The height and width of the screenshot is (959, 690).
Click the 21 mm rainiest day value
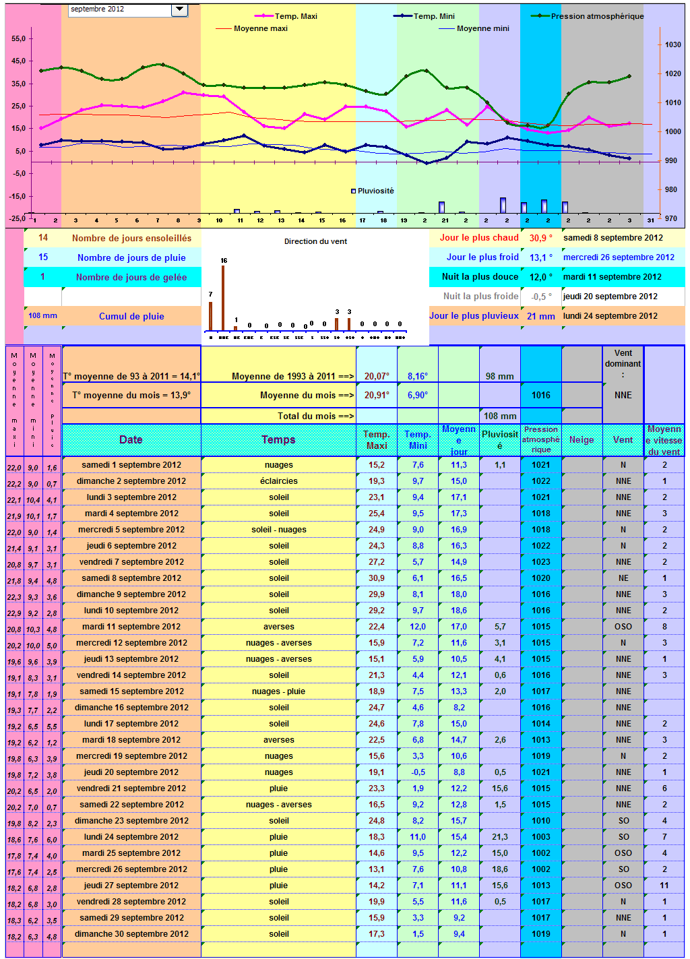[x=540, y=316]
